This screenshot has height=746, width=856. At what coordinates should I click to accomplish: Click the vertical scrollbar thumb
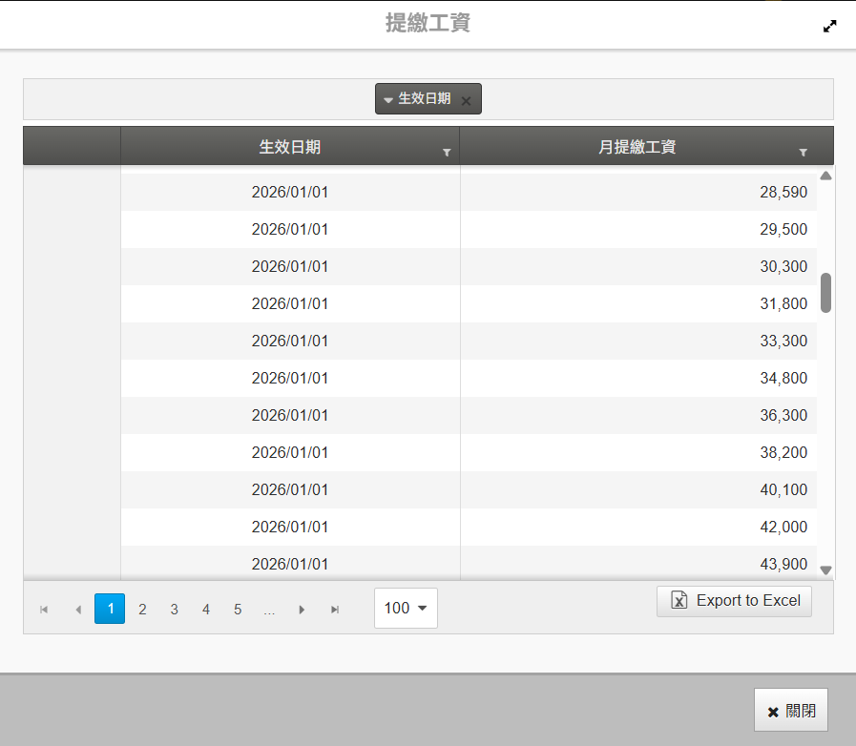tap(825, 293)
